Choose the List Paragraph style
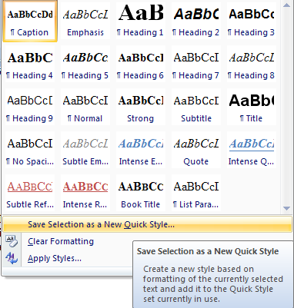The image size is (294, 308). (x=196, y=193)
